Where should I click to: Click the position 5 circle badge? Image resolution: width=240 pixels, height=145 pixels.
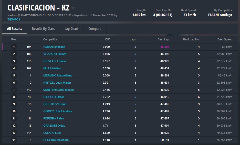click(14, 75)
